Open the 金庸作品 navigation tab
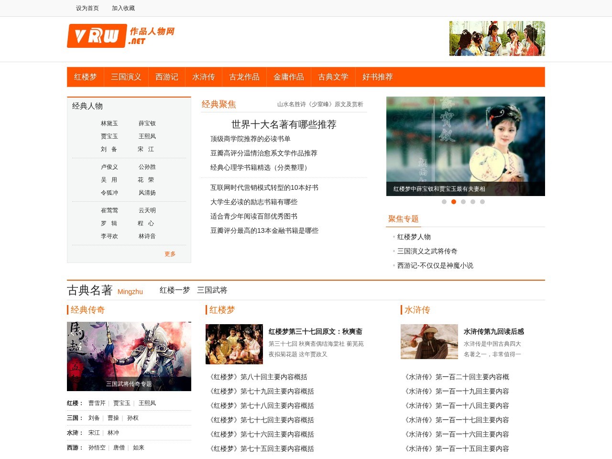 [x=289, y=77]
